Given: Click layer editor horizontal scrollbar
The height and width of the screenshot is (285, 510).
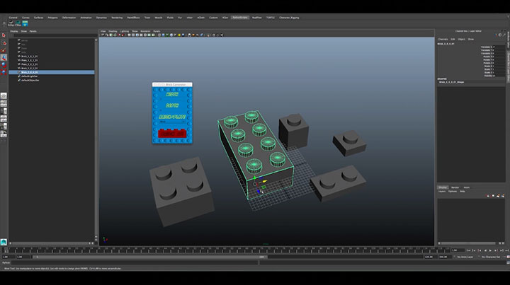Looking at the screenshot, I should 468,243.
